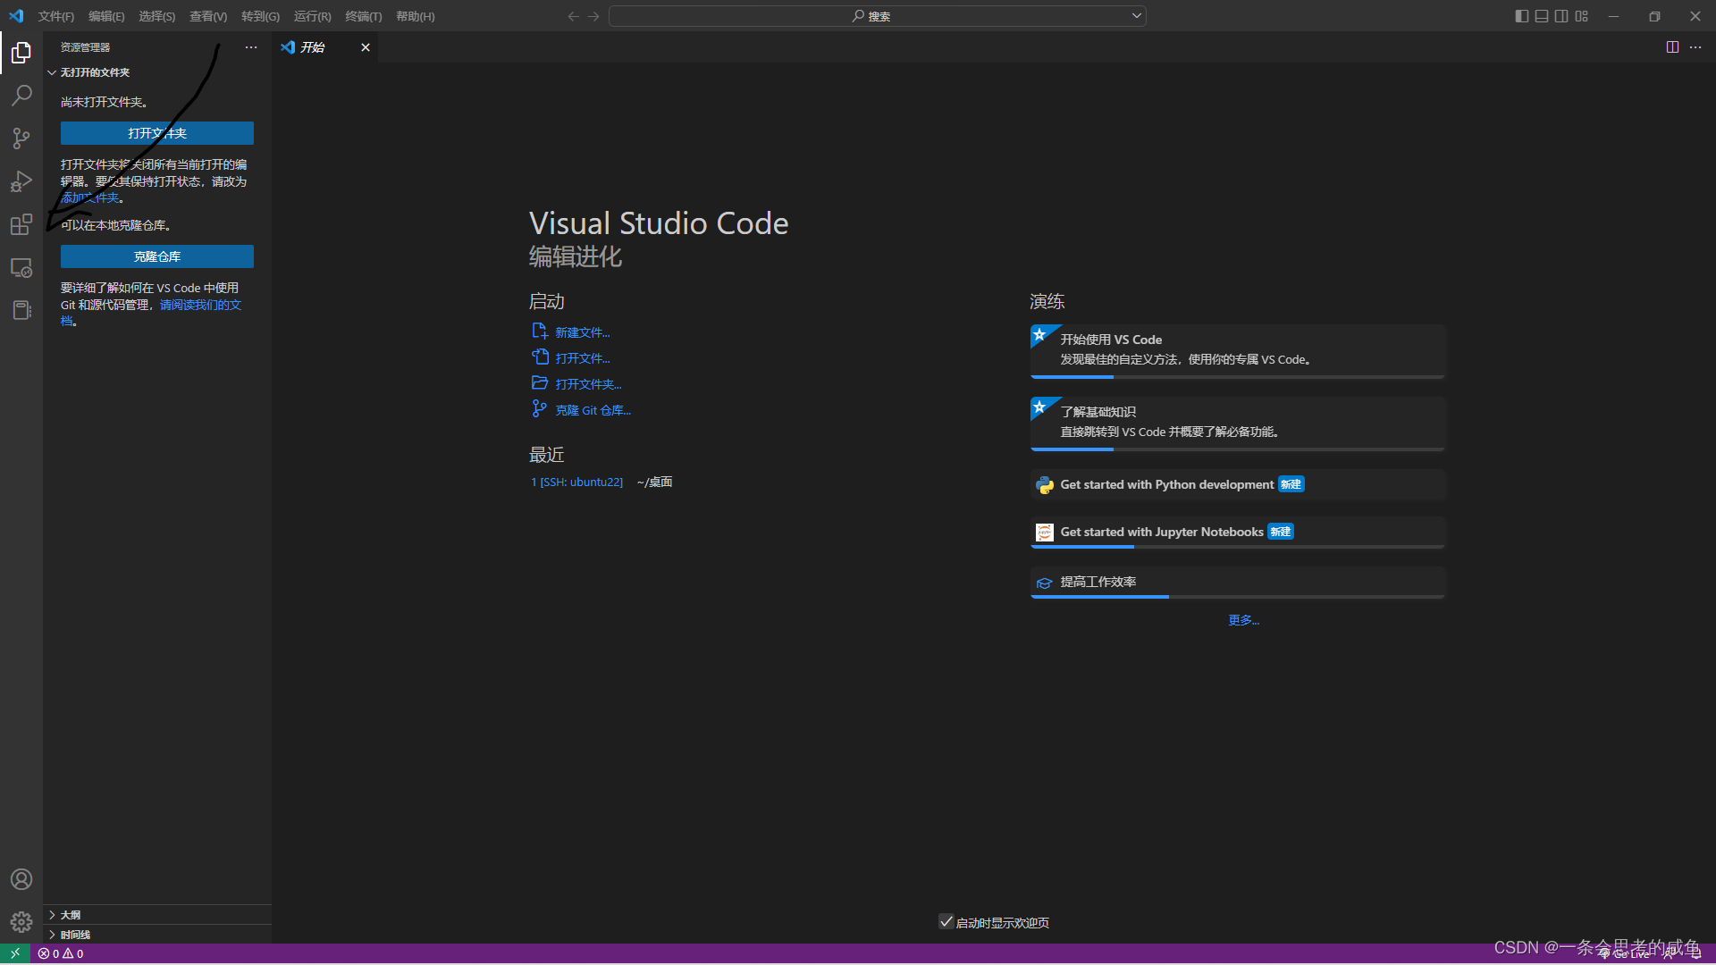The image size is (1716, 965).
Task: Open the 编辑(E) menu
Action: [x=106, y=16]
